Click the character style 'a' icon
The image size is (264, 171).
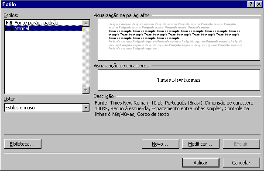click(11, 23)
